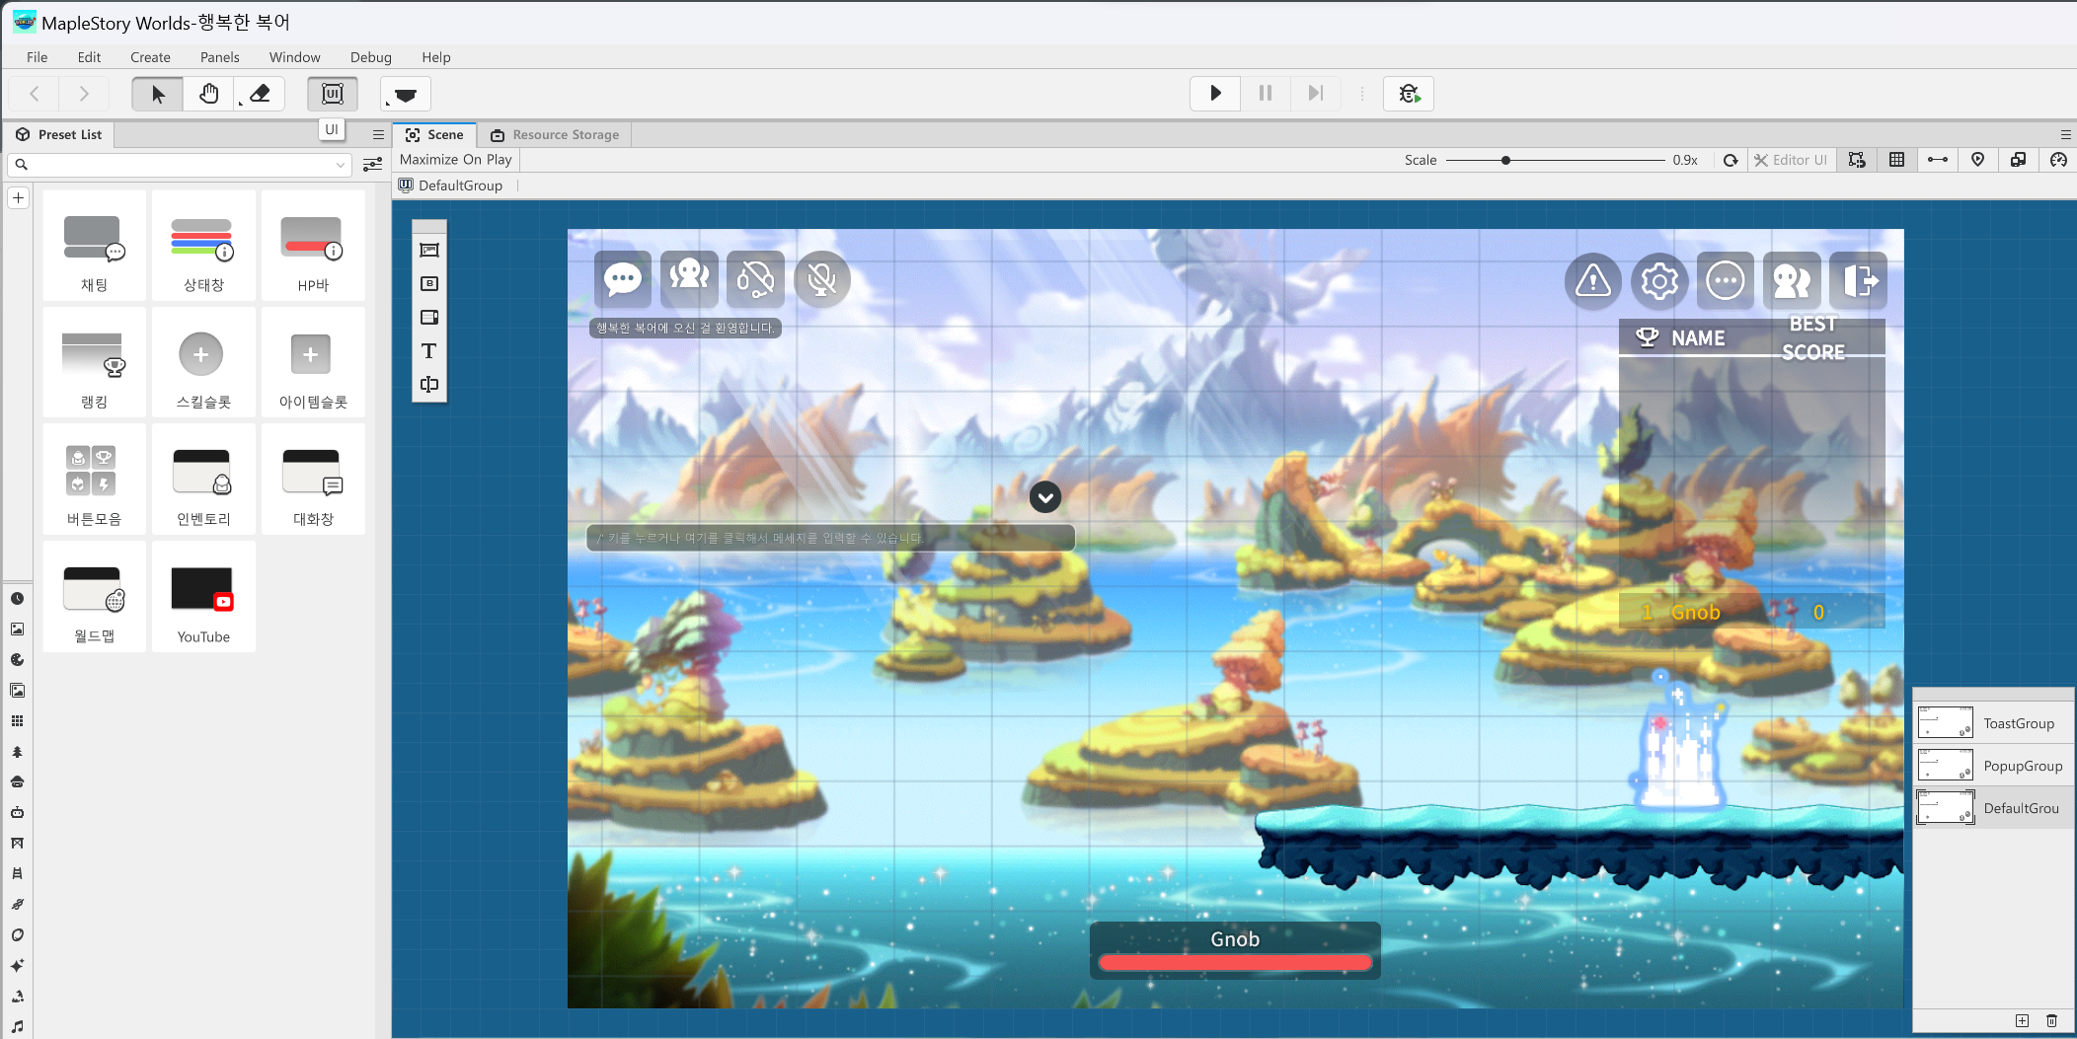This screenshot has height=1039, width=2077.
Task: Collapse chat with down chevron button
Action: pos(1045,497)
